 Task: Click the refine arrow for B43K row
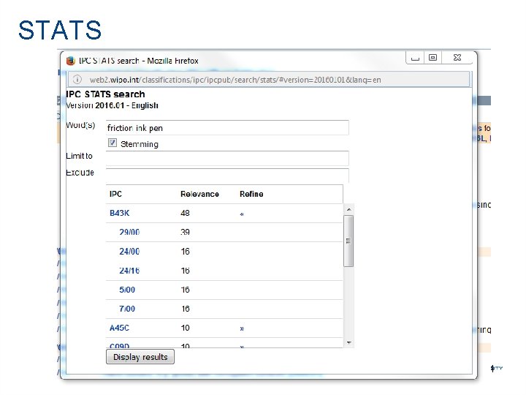(x=242, y=214)
